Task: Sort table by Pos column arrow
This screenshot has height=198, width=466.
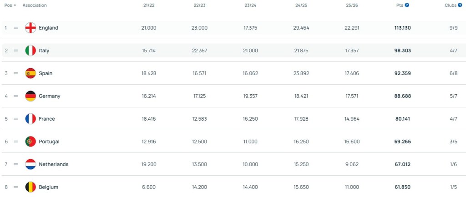Action: click(x=15, y=5)
